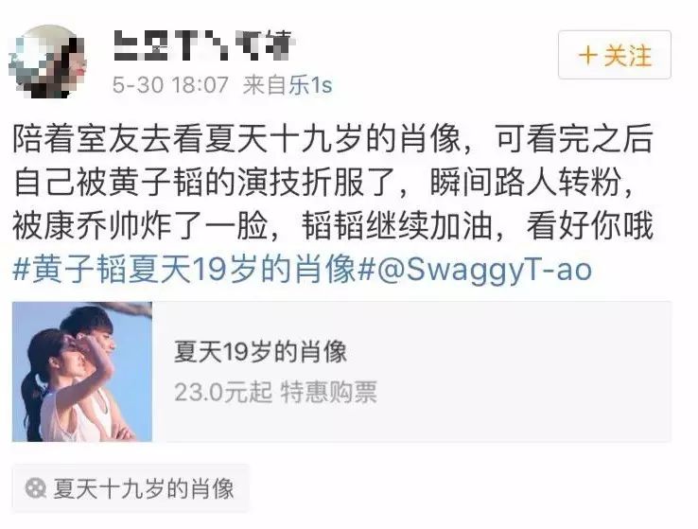Viewport: 698px width, 529px height.
Task: Tap the 关注 label text in follow button
Action: pos(628,56)
